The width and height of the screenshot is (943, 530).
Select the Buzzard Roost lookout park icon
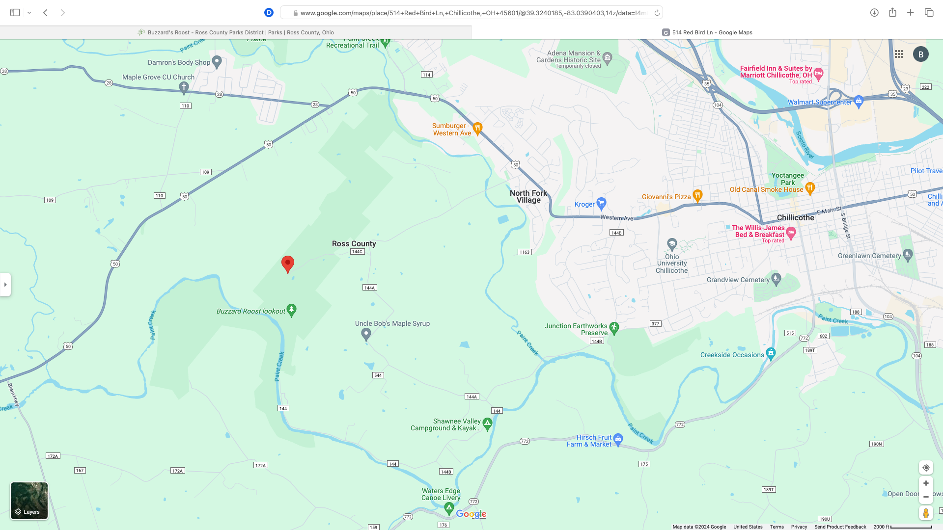292,310
